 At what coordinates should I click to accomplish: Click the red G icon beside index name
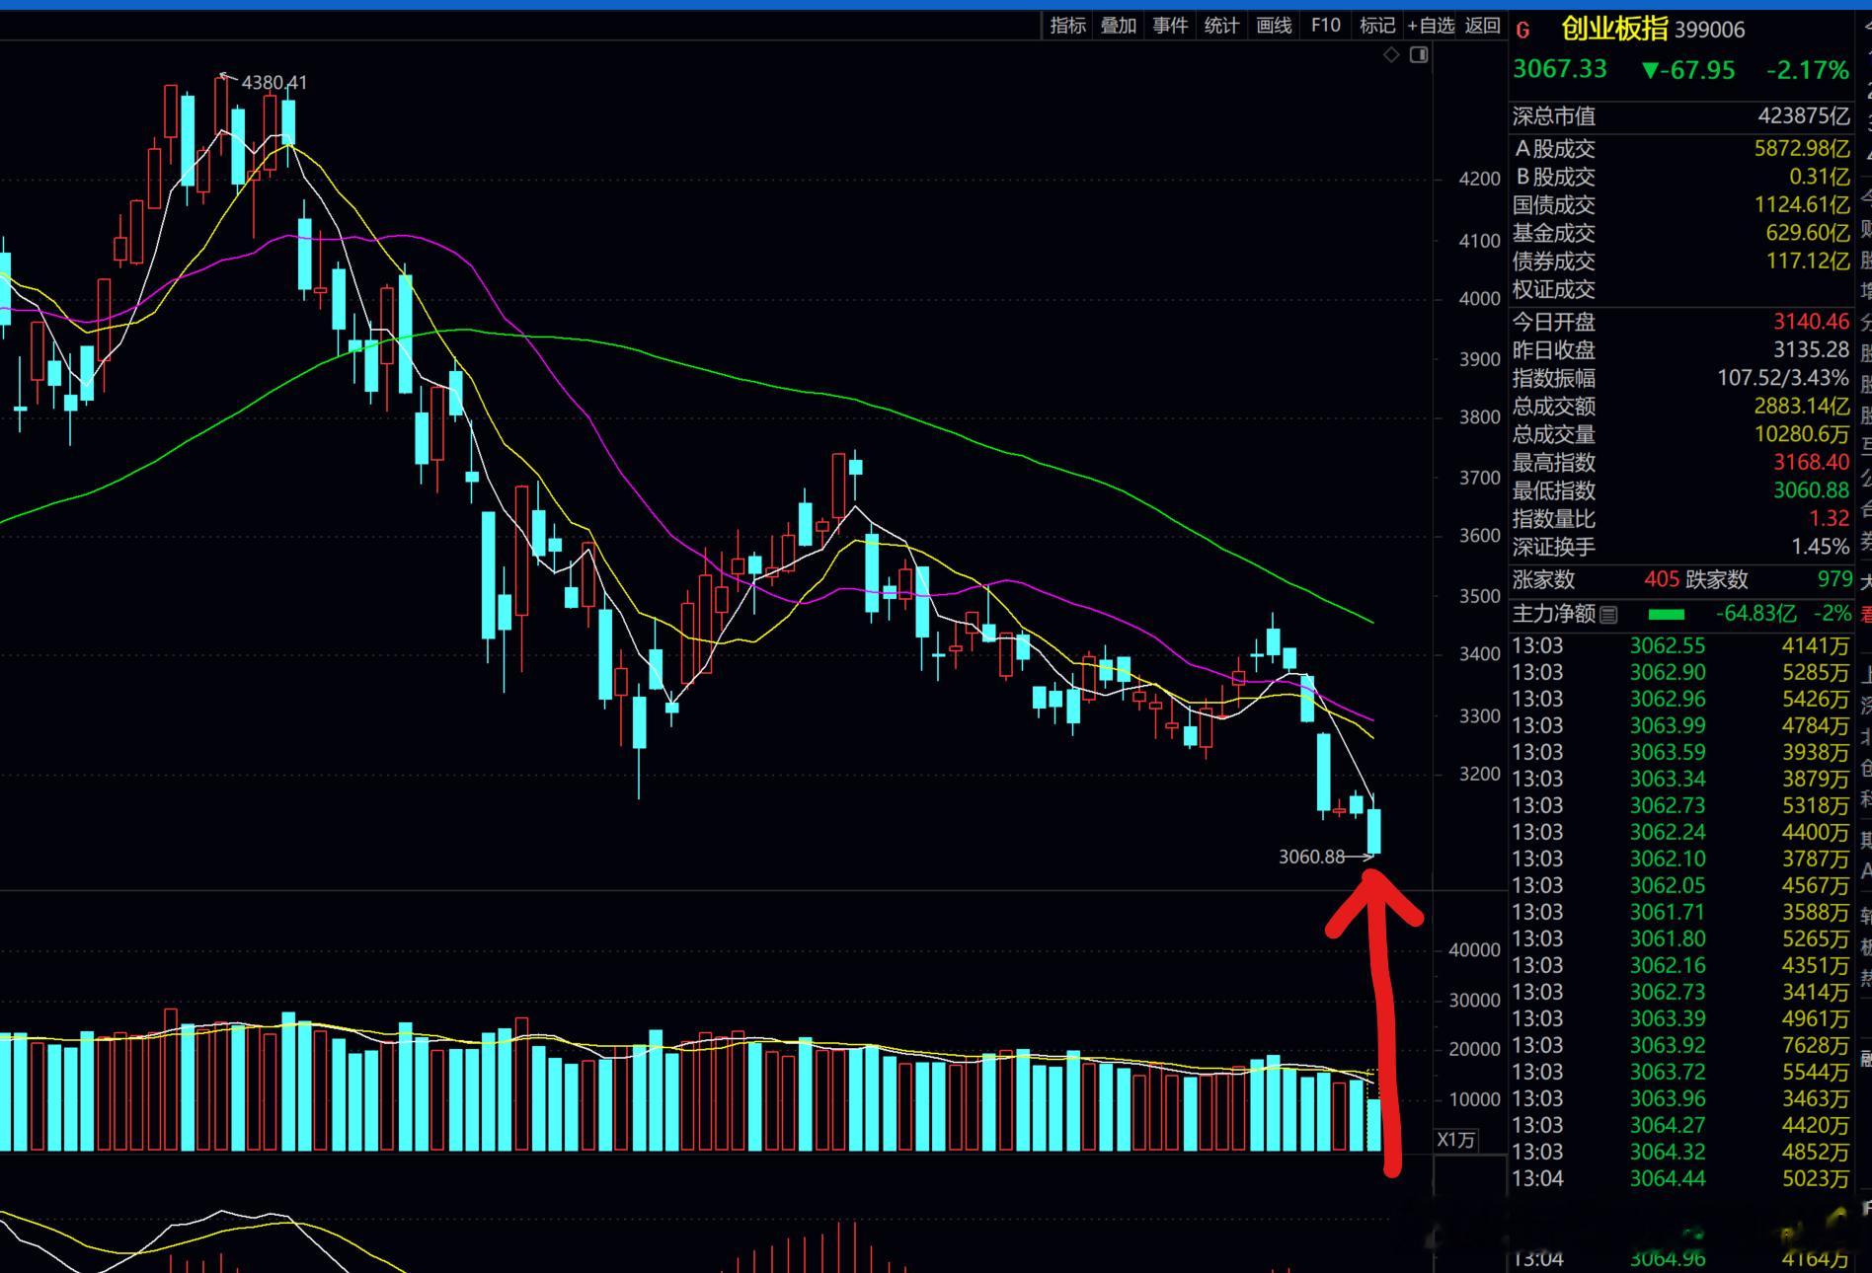pyautogui.click(x=1522, y=31)
